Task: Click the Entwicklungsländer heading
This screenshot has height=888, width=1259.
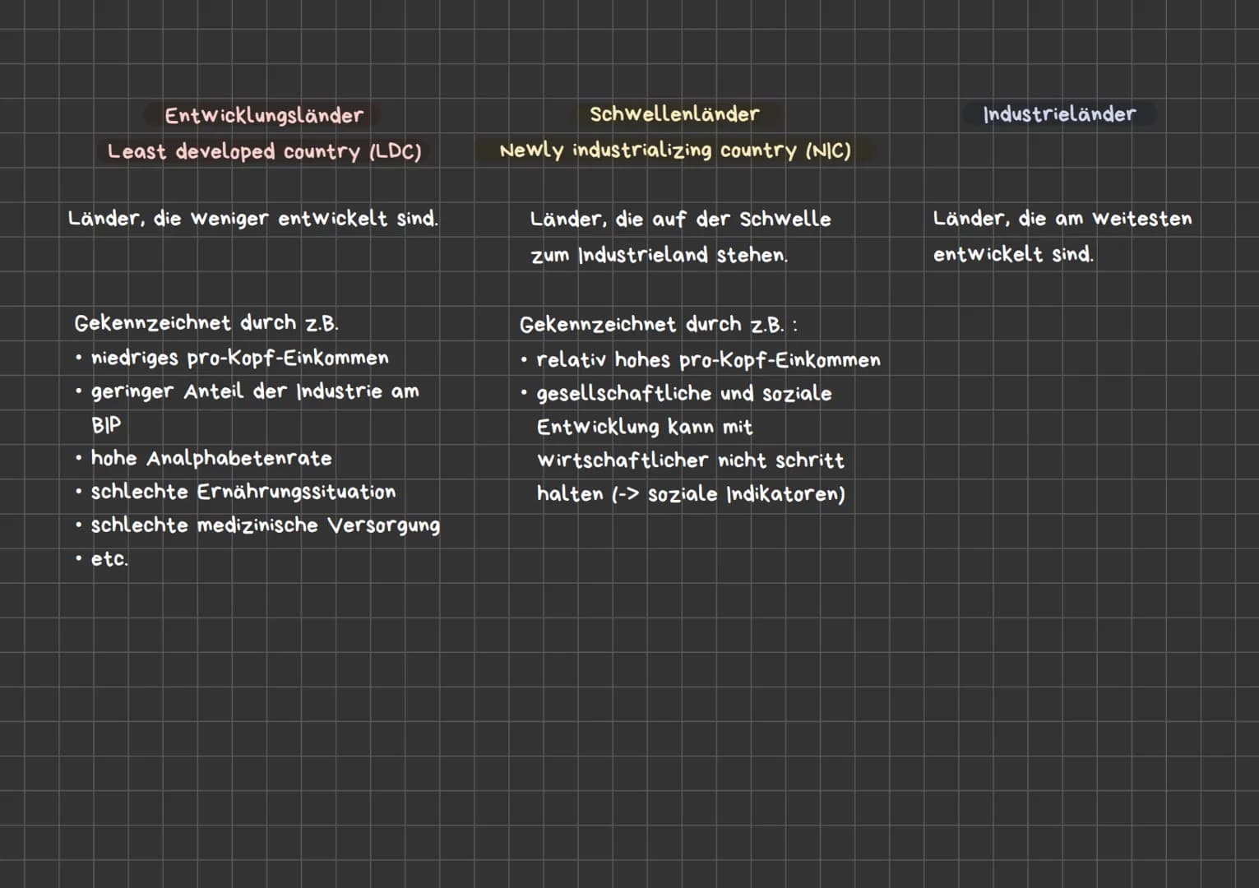Action: pos(264,115)
